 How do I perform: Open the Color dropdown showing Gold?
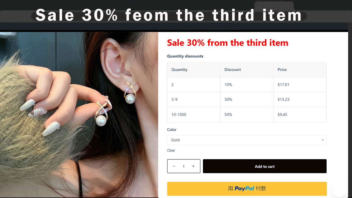247,140
